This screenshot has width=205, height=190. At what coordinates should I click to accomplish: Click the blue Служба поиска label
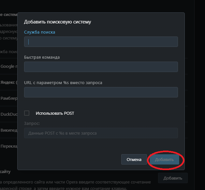39,32
